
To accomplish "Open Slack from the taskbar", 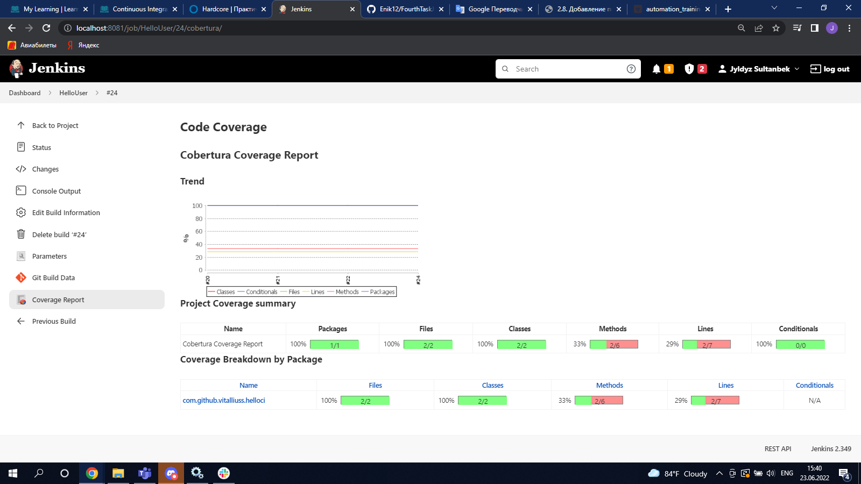I will click(224, 473).
